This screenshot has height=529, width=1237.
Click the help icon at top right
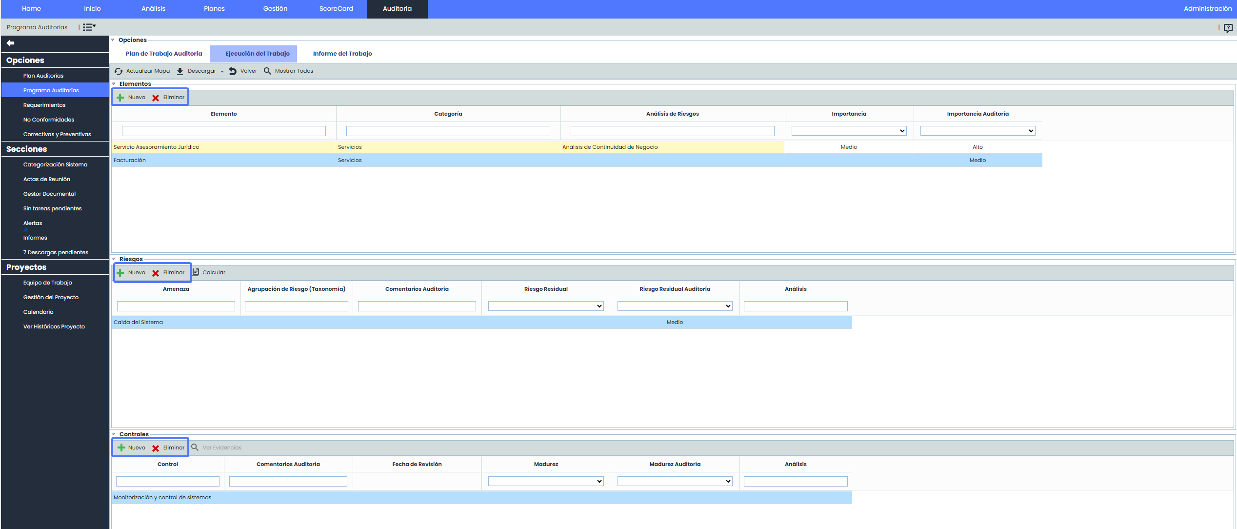[1228, 28]
